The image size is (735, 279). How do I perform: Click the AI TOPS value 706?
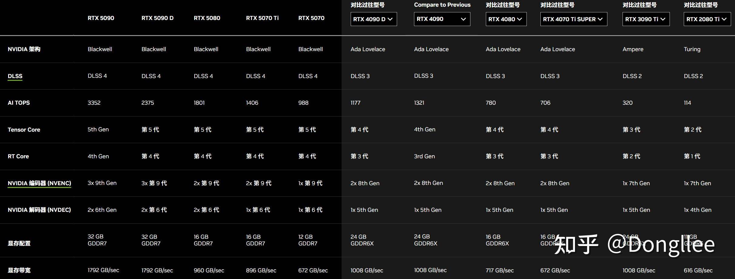(545, 103)
